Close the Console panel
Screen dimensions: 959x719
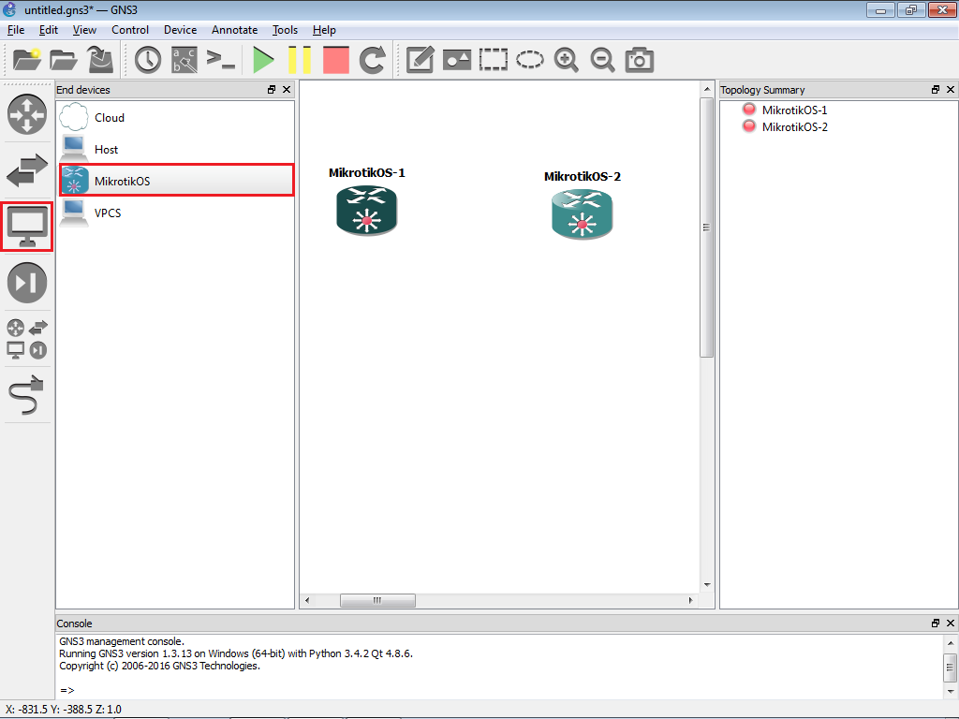[950, 623]
